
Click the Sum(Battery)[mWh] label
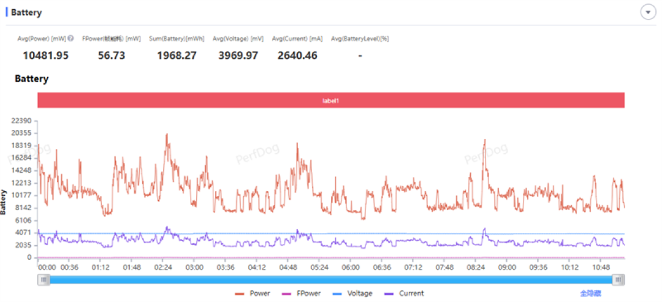pos(177,39)
